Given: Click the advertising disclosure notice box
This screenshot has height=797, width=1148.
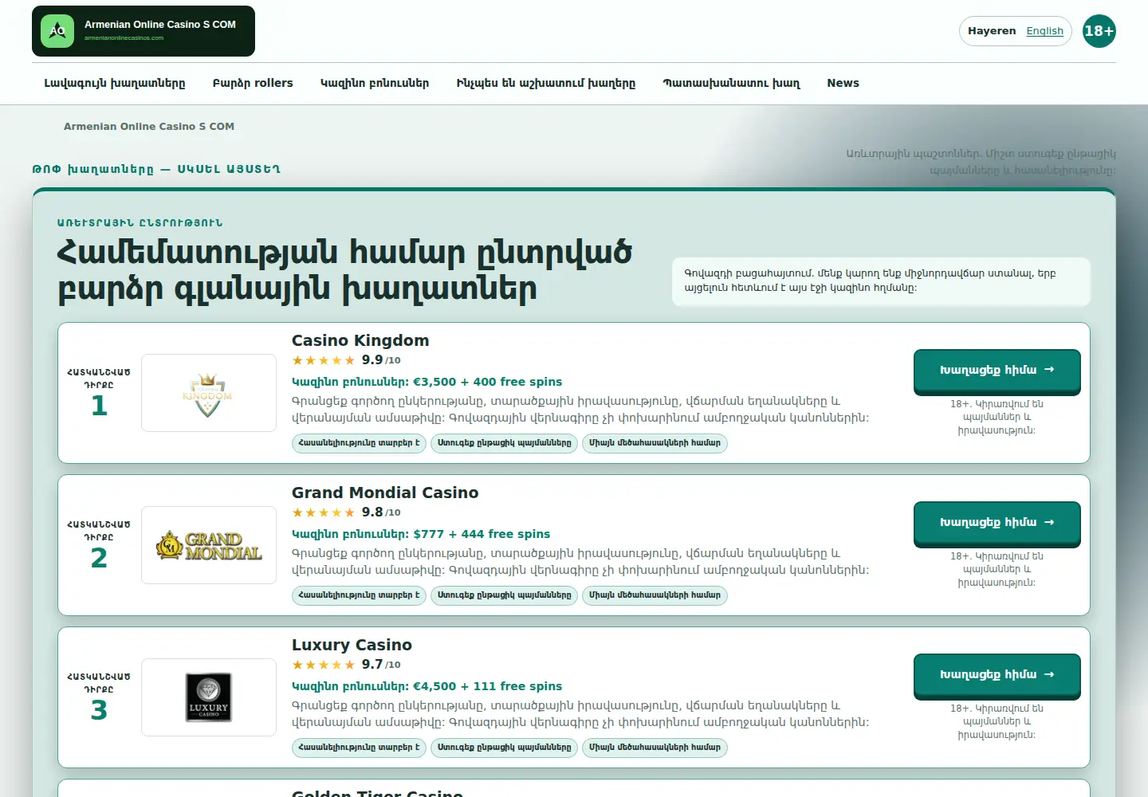Looking at the screenshot, I should (x=881, y=281).
